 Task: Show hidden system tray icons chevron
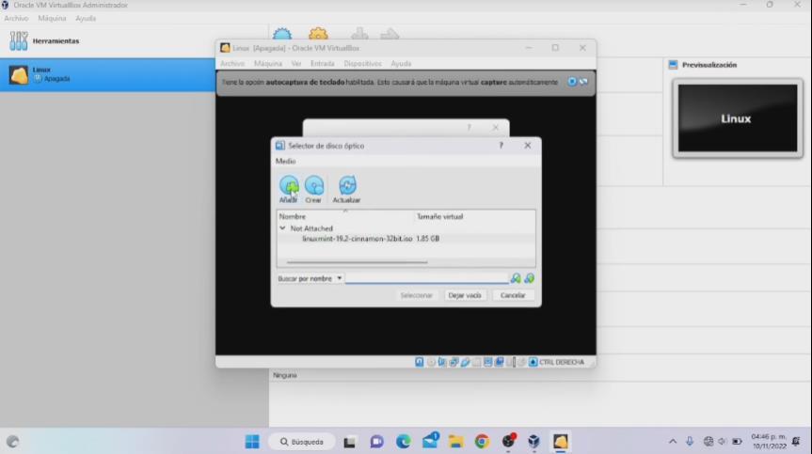672,442
